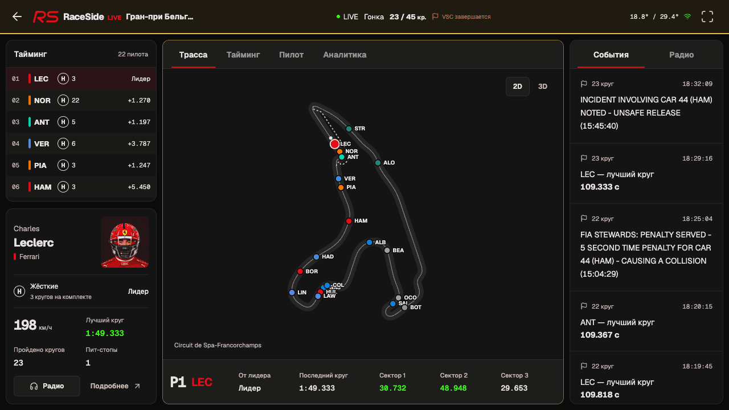Click Circuit de Spa-Francorchamps label
729x410 pixels.
point(218,345)
